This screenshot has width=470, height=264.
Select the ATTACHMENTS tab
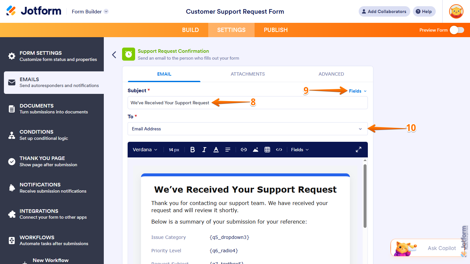[x=248, y=74]
